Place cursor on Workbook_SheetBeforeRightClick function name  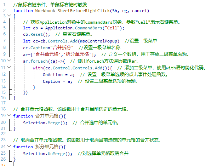coord(73,11)
